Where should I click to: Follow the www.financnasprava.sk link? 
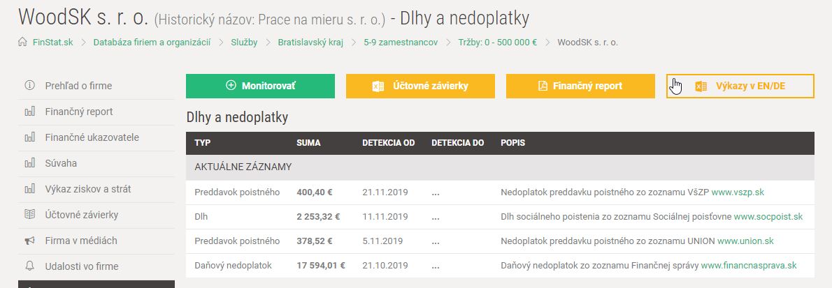[748, 265]
